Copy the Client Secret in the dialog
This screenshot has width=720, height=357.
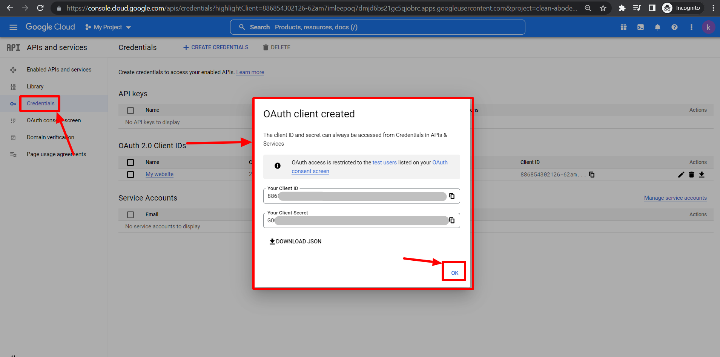click(x=452, y=220)
